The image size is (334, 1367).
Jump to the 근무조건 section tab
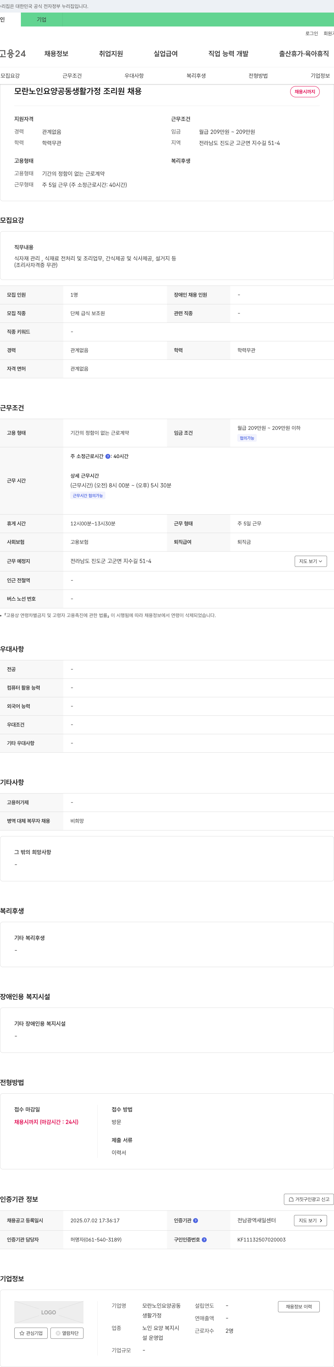[72, 76]
